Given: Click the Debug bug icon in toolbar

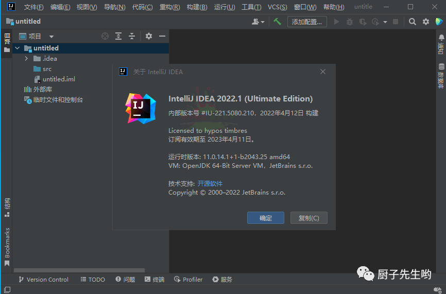Looking at the screenshot, I should pos(350,22).
